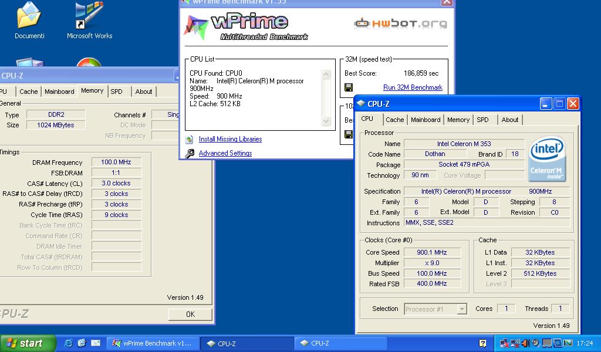Click the Socket 479 mPGA package field
This screenshot has height=352, width=601.
[x=464, y=164]
